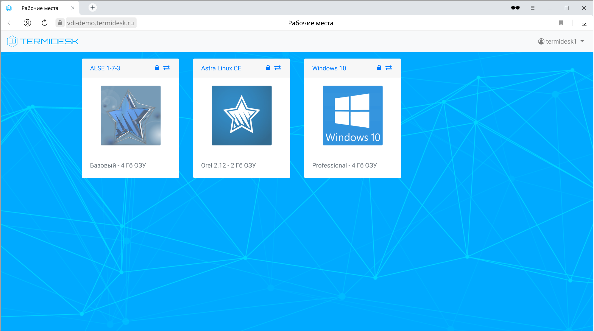594x331 pixels.
Task: Reload the page with the refresh icon
Action: [x=44, y=23]
